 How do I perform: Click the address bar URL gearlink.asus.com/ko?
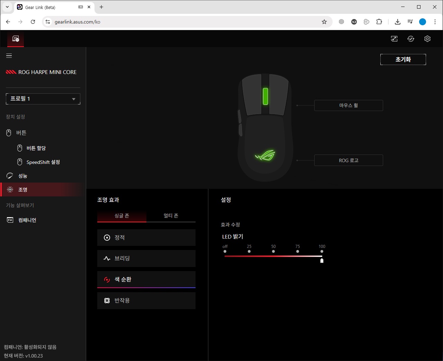coord(78,22)
